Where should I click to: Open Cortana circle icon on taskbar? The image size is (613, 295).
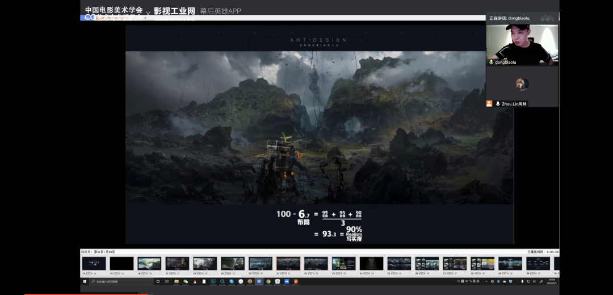(158, 281)
